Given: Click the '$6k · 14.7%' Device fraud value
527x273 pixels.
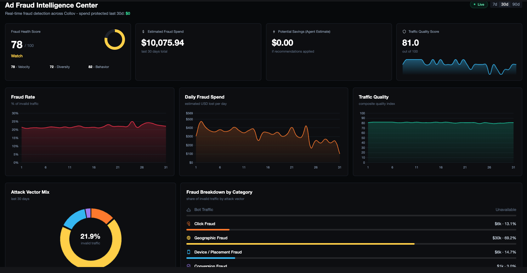Looking at the screenshot, I should [505, 252].
